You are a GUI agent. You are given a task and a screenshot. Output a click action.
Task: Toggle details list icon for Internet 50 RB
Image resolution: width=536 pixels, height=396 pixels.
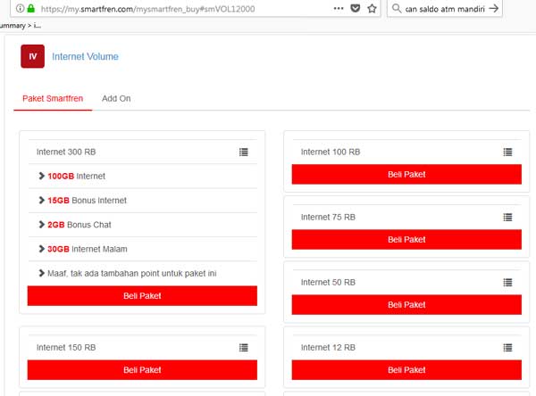pos(507,283)
